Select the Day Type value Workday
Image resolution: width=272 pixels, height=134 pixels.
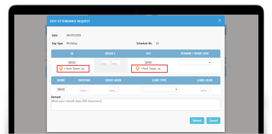click(x=72, y=43)
